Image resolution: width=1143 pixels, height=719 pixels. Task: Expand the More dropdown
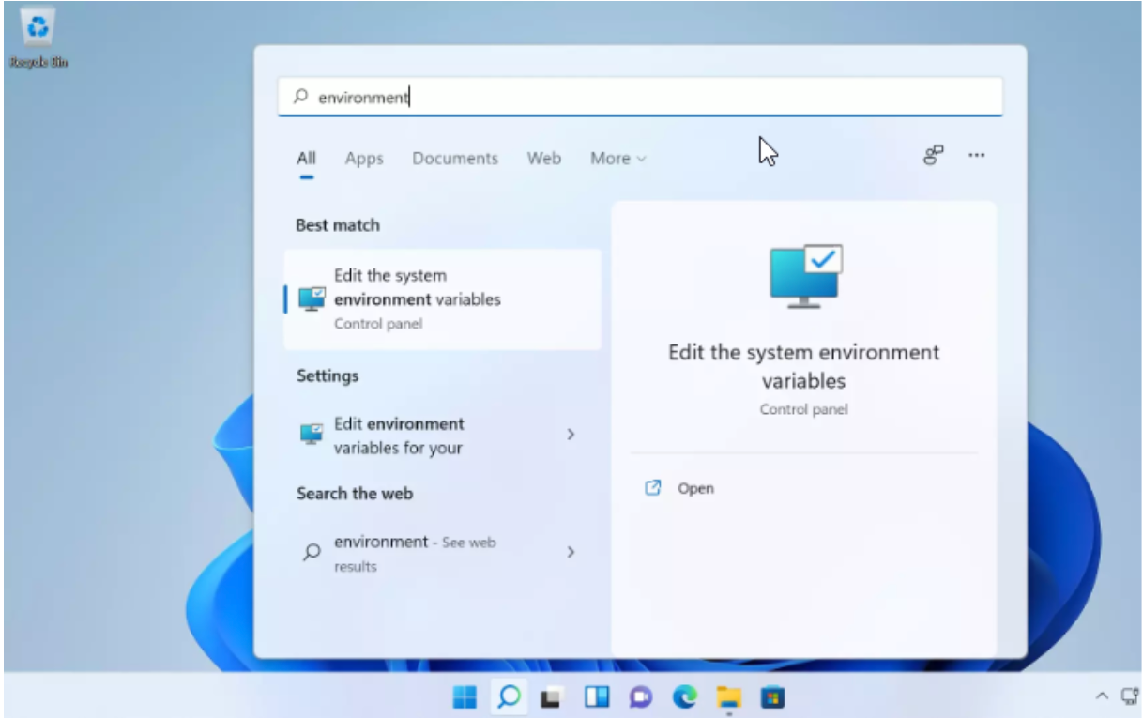618,159
